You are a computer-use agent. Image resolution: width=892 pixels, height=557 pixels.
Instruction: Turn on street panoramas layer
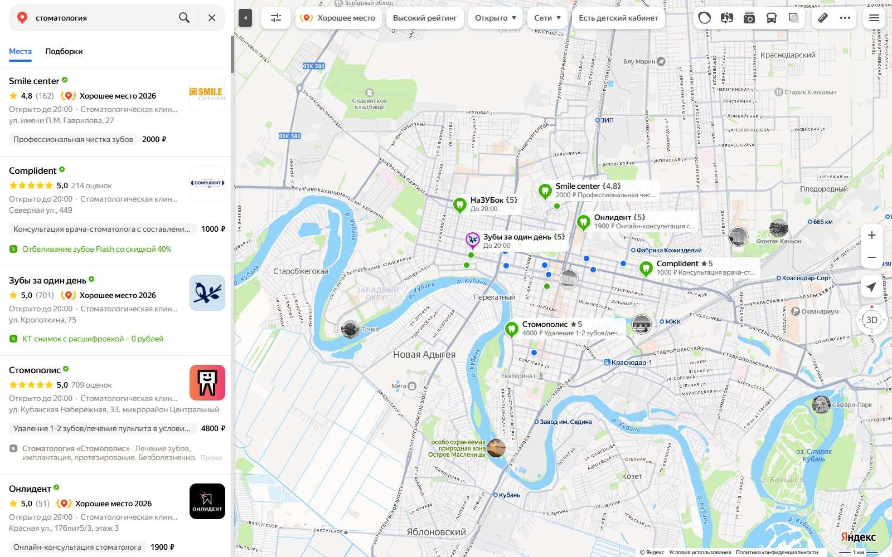point(726,18)
